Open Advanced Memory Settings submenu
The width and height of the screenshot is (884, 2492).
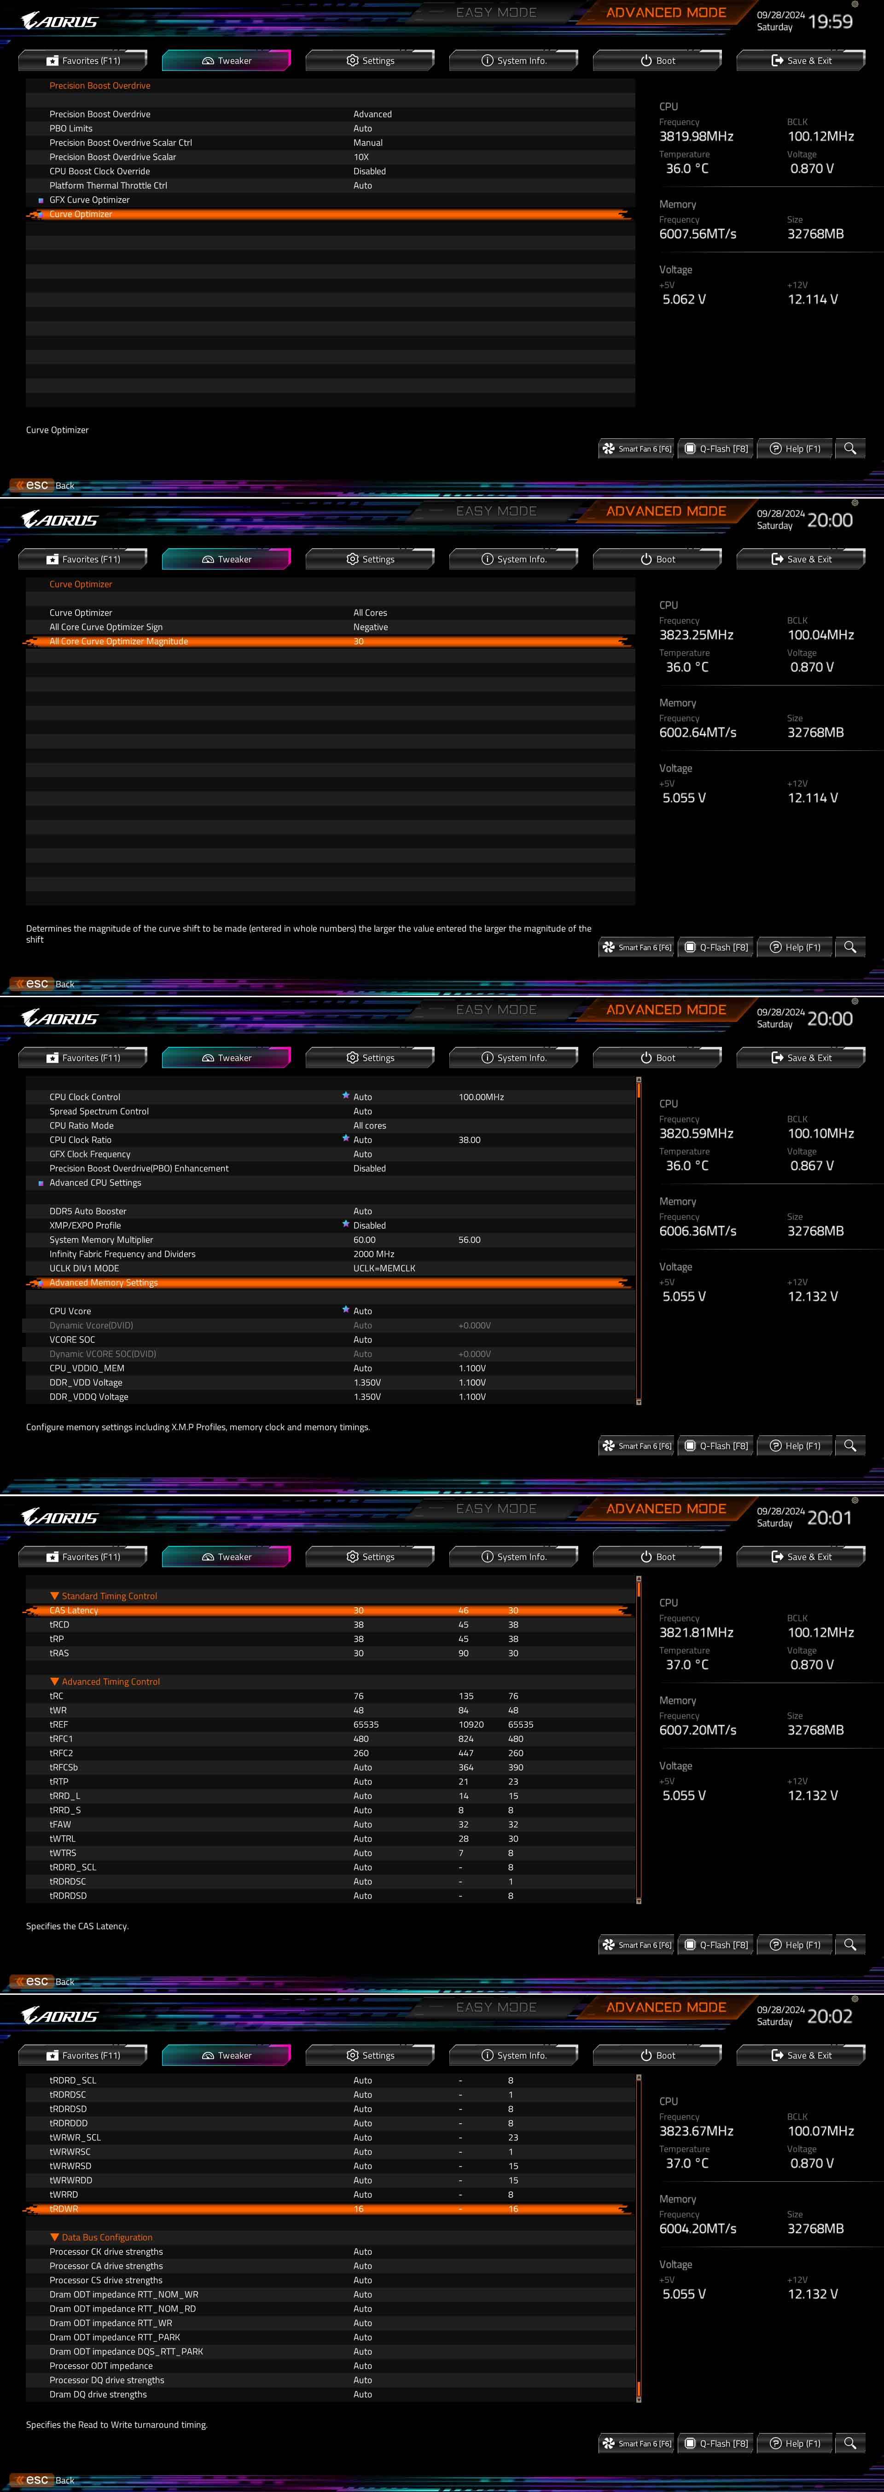[x=104, y=1283]
